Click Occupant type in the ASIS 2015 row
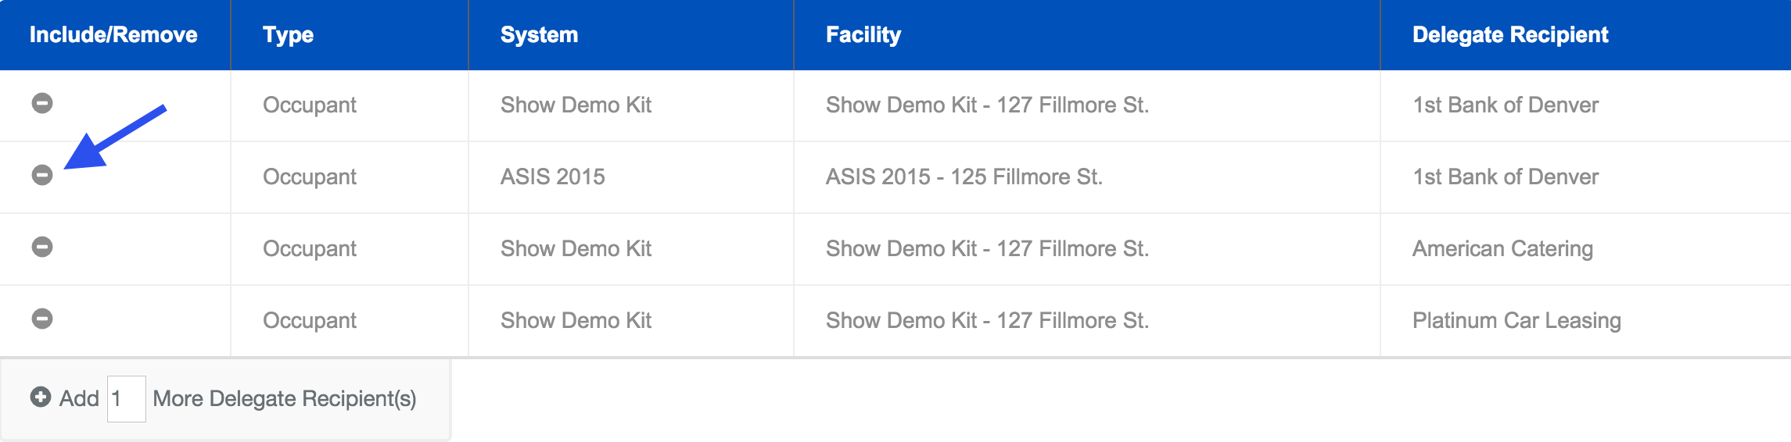This screenshot has width=1791, height=442. tap(309, 177)
